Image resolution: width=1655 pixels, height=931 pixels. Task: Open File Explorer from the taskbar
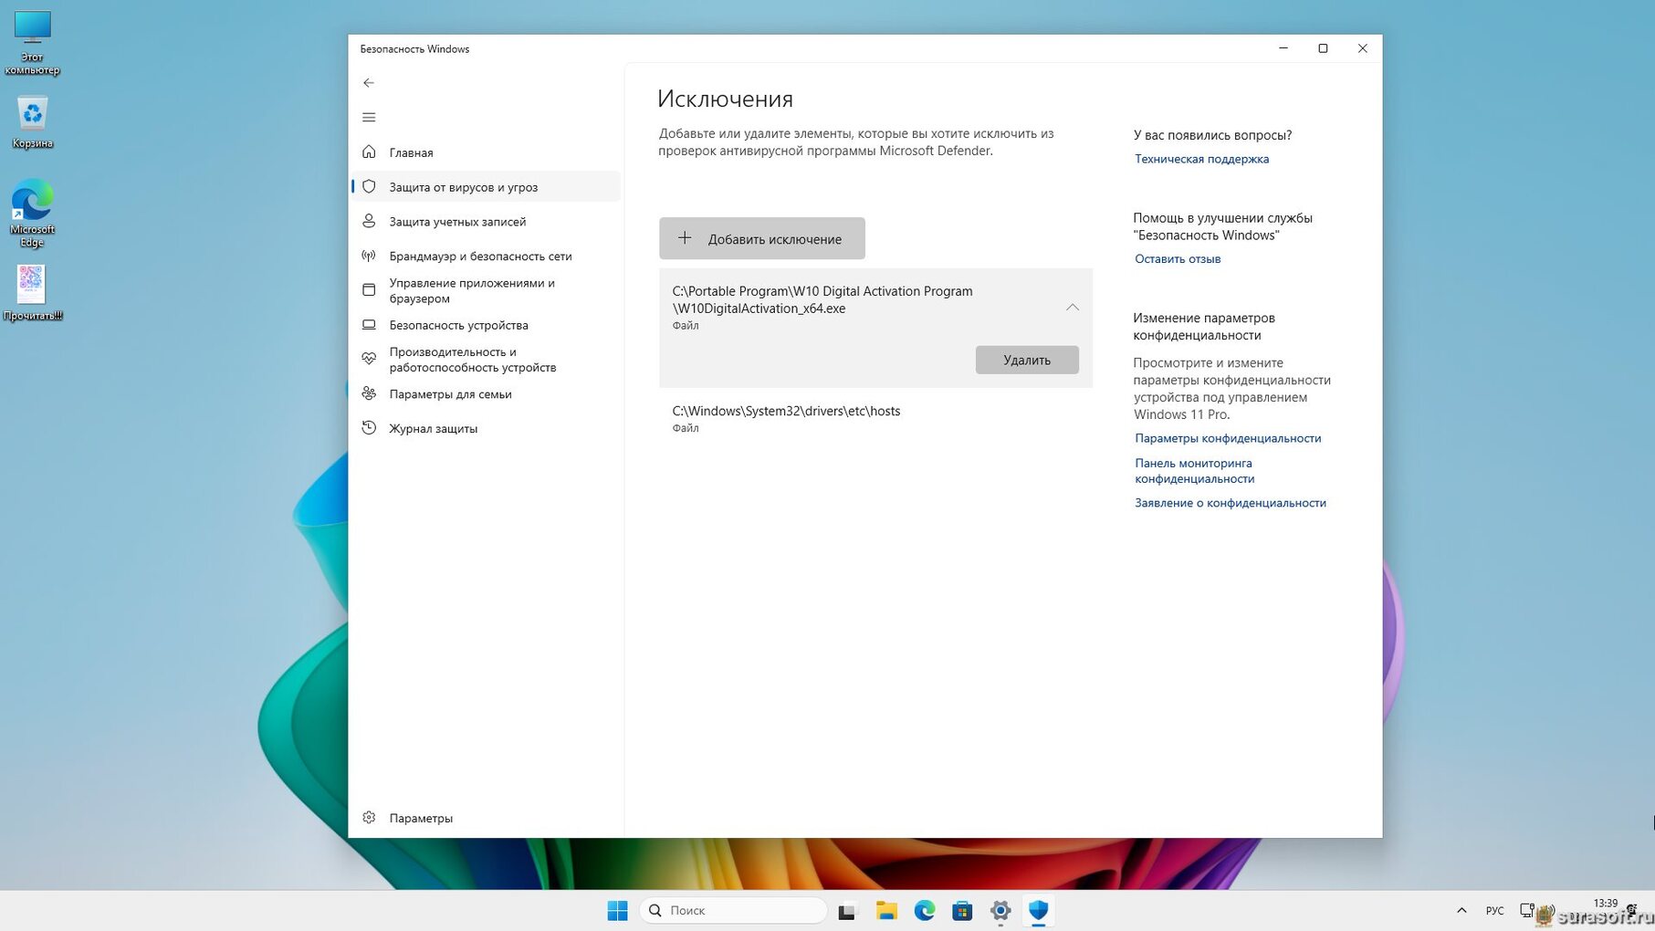coord(885,911)
